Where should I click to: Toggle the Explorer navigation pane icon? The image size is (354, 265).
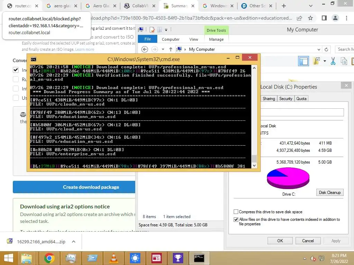point(304,61)
